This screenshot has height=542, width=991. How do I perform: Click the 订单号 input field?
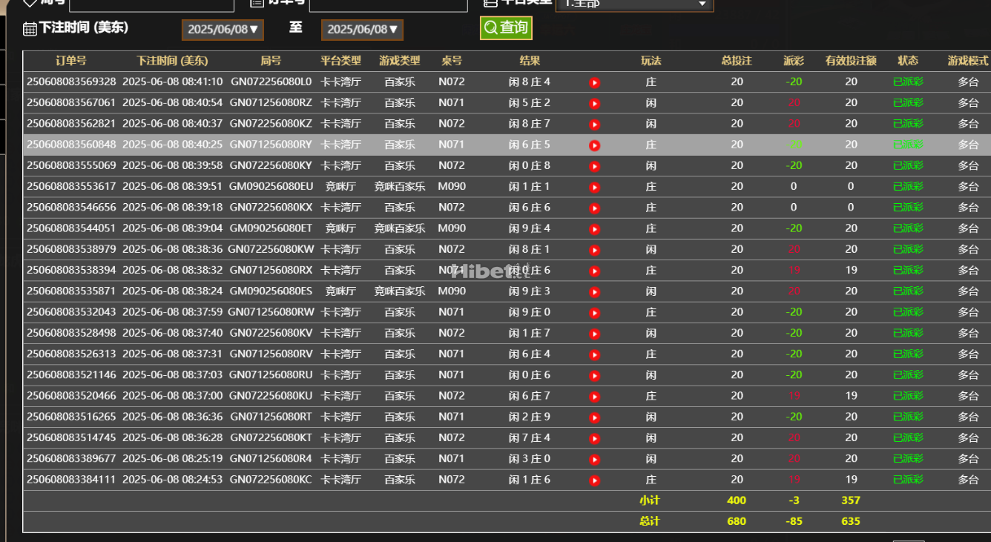[388, 4]
